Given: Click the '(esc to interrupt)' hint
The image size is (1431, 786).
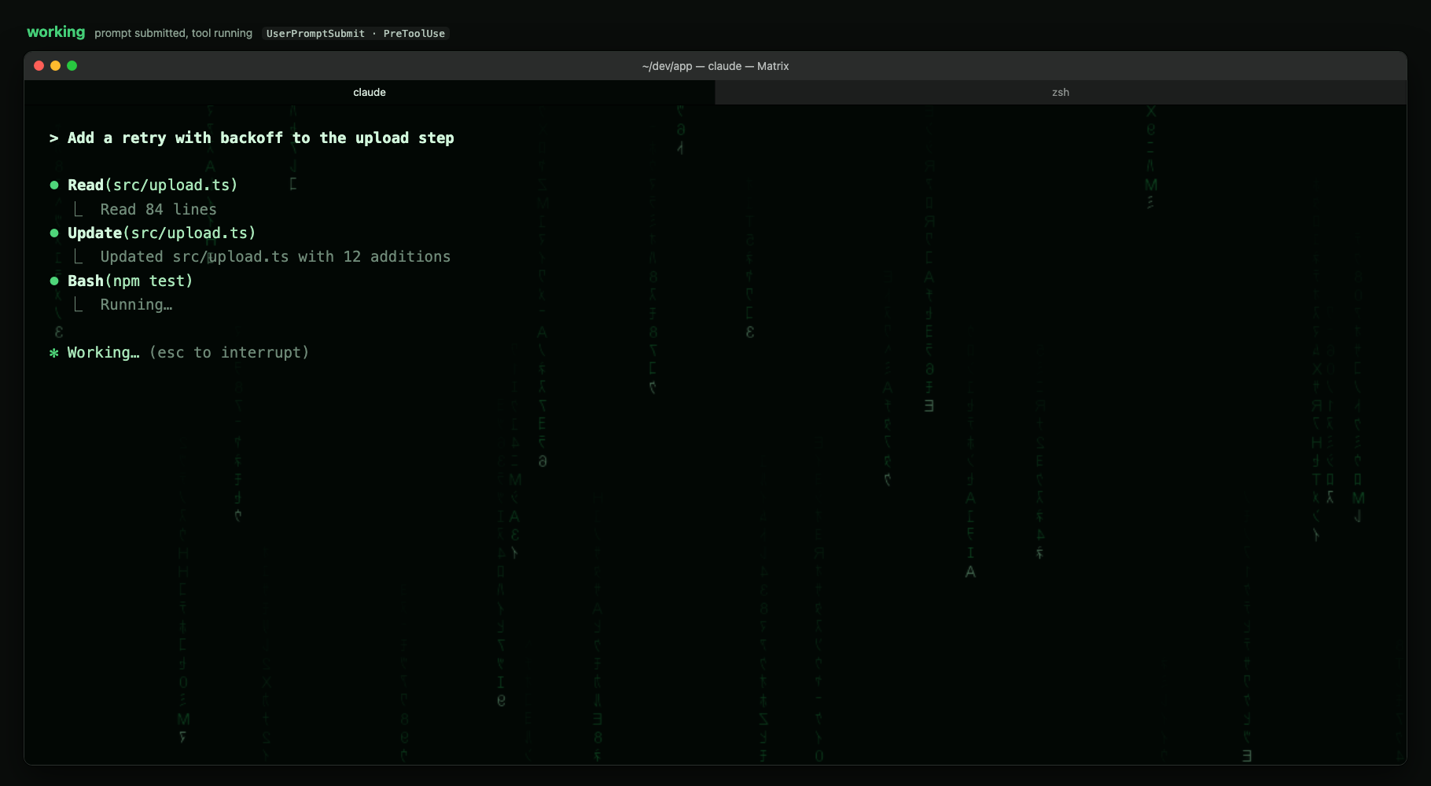Looking at the screenshot, I should point(229,352).
